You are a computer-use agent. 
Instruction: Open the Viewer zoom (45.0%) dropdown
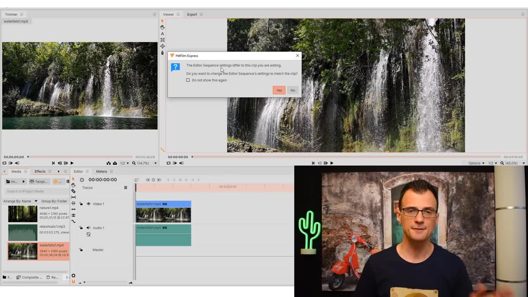point(513,163)
